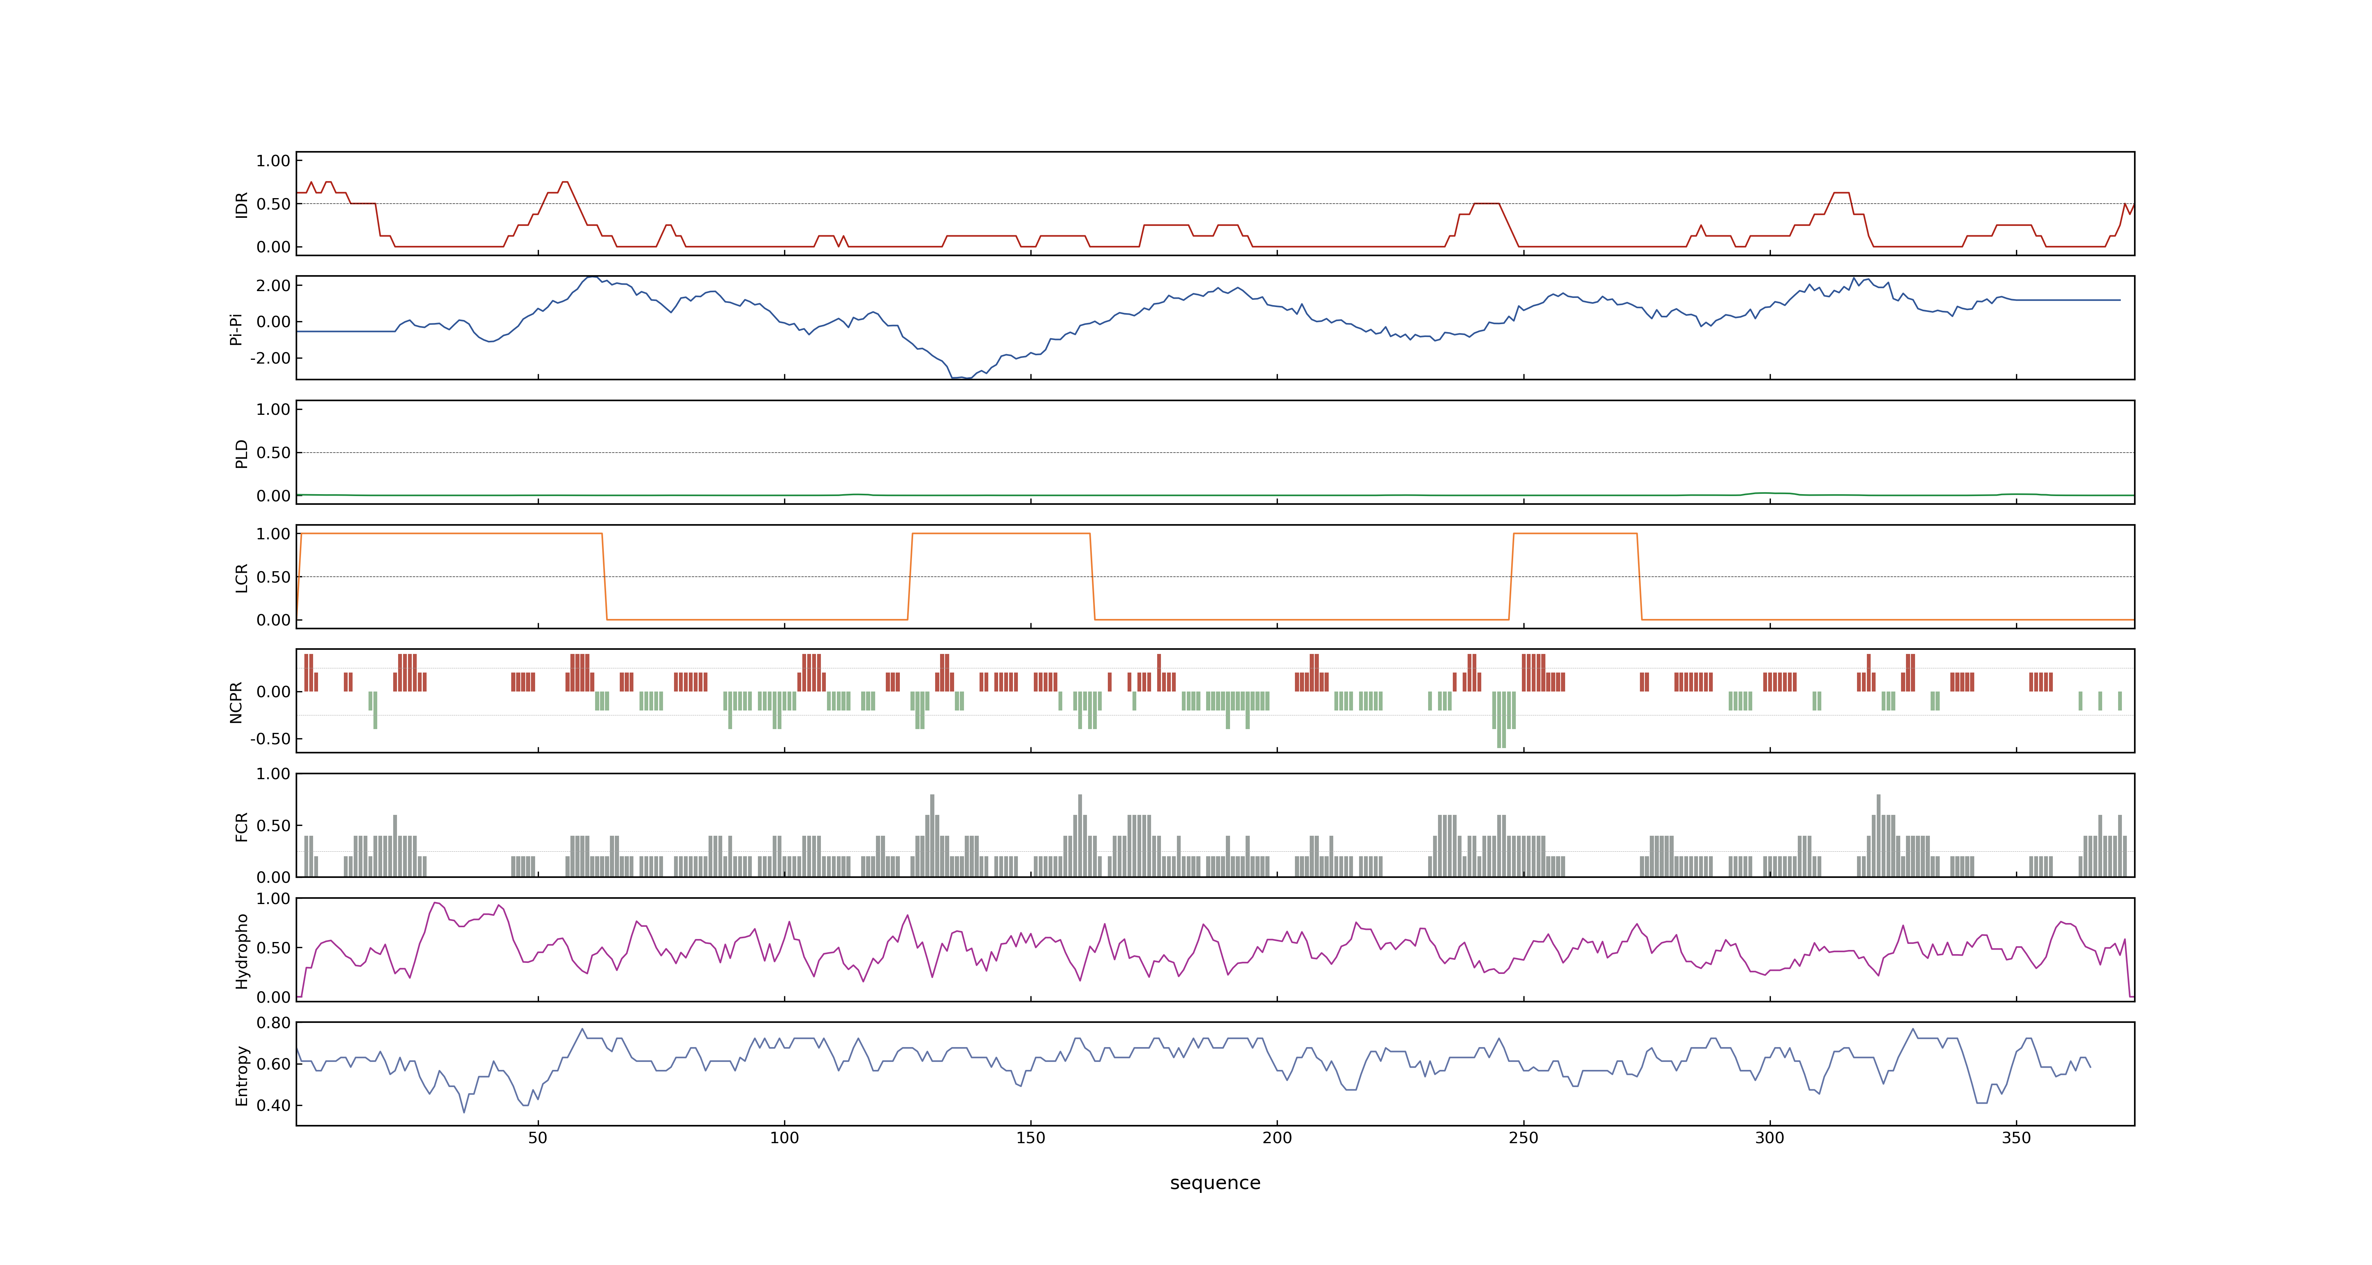Click the x-axis tick label 250
2372x1265 pixels.
click(x=1523, y=1138)
